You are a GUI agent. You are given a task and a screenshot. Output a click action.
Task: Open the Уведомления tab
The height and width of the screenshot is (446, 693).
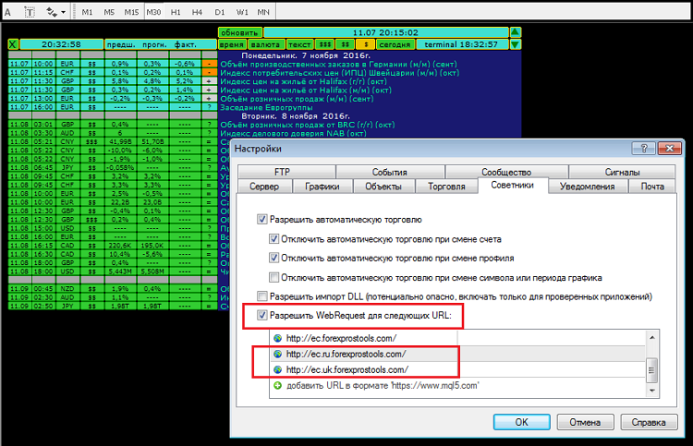coord(588,187)
